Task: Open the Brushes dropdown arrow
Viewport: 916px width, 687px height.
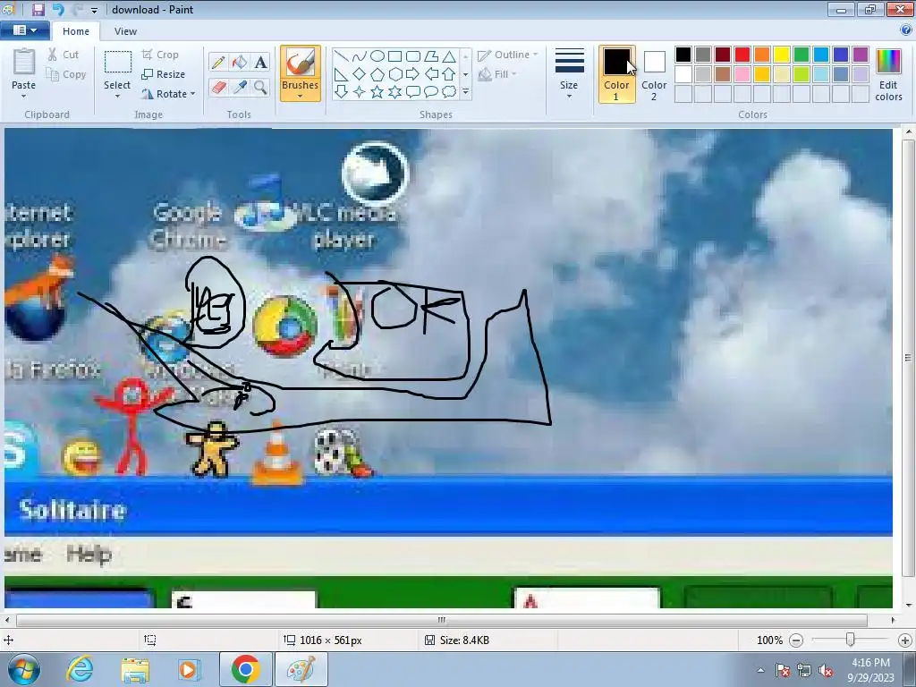Action: pyautogui.click(x=301, y=97)
